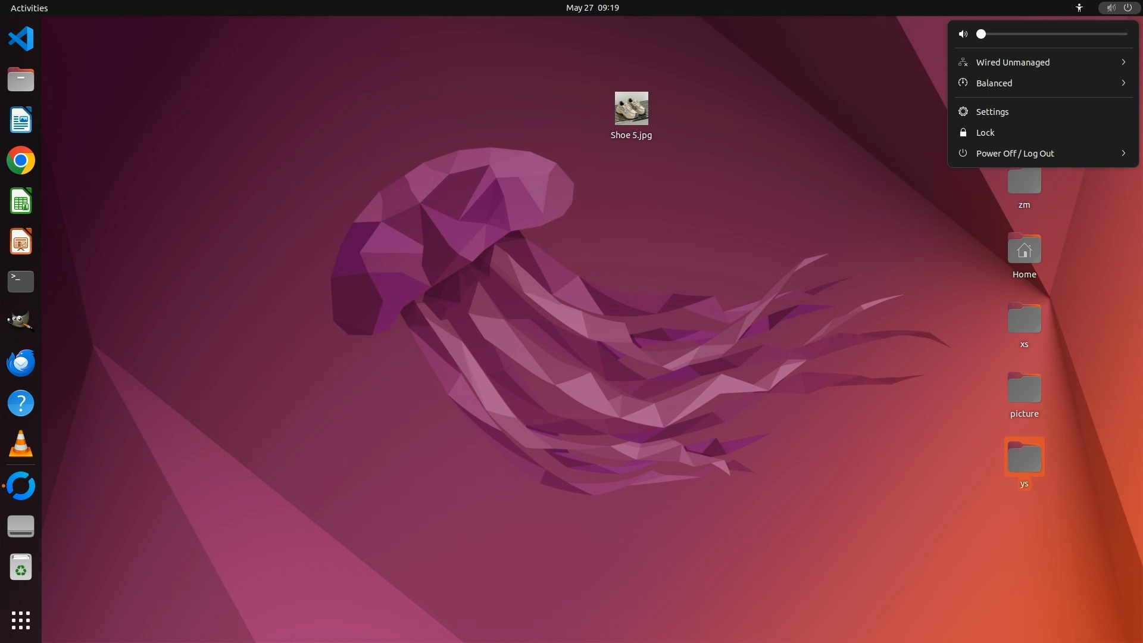Open LibreOffice Calc spreadsheet app
The width and height of the screenshot is (1143, 643).
[x=21, y=201]
